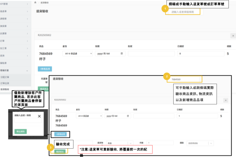Viewport: 236px width, 157px height.
Task: Open calendar picker icon on main page
Action: click(x=122, y=53)
